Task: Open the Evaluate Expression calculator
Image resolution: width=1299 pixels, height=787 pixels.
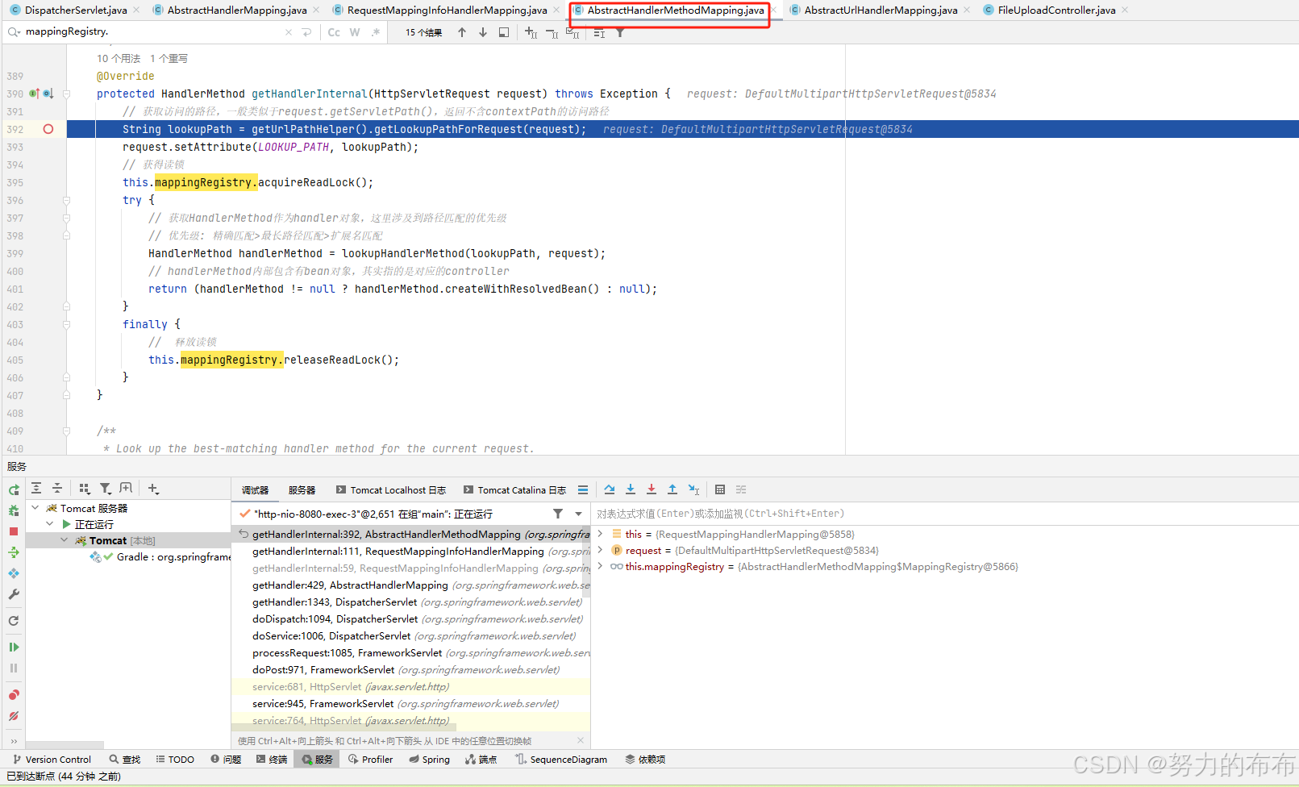Action: click(720, 489)
